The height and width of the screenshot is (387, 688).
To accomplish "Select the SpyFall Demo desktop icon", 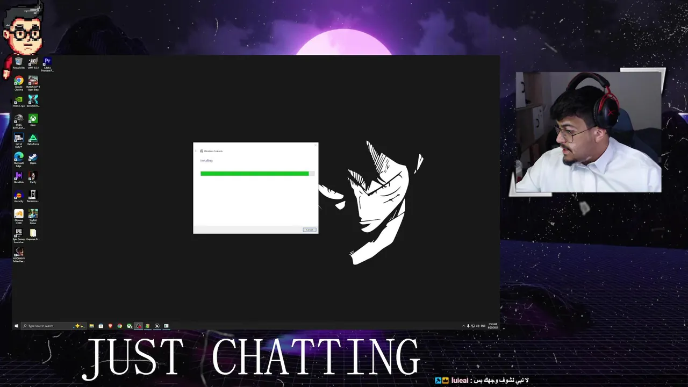I will click(33, 217).
